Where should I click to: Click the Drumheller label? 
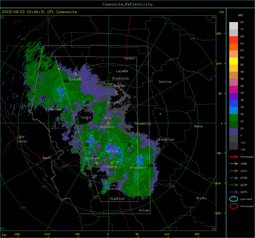(x=166, y=140)
